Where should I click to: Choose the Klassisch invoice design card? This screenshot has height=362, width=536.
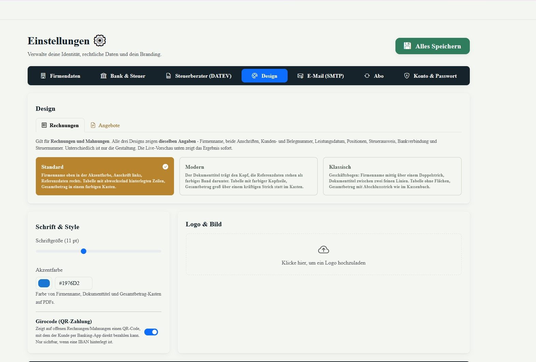tap(392, 176)
